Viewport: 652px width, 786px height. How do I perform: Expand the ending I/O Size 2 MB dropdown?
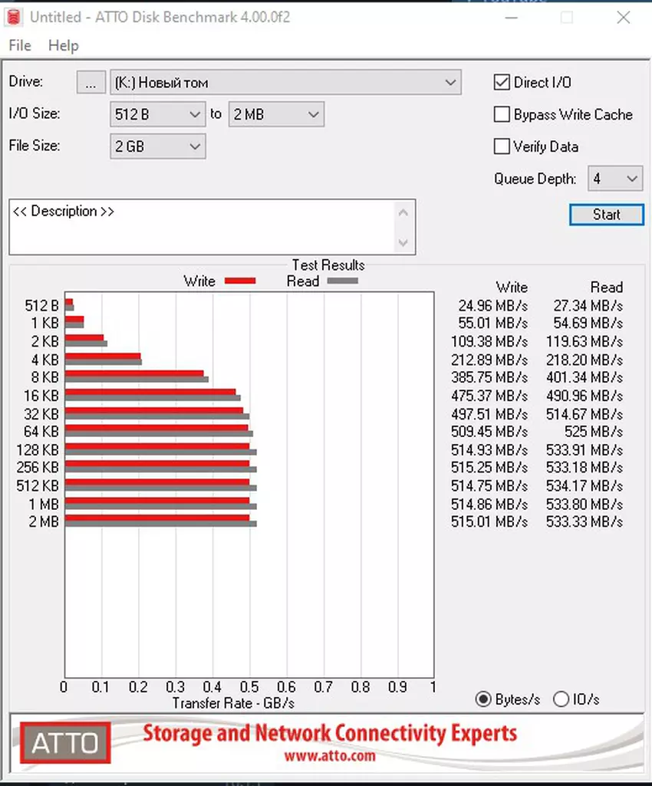point(275,115)
